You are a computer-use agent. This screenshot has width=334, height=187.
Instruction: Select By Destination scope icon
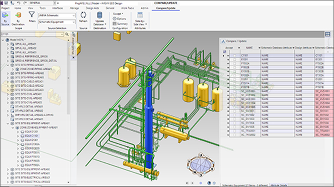pyautogui.click(x=18, y=15)
